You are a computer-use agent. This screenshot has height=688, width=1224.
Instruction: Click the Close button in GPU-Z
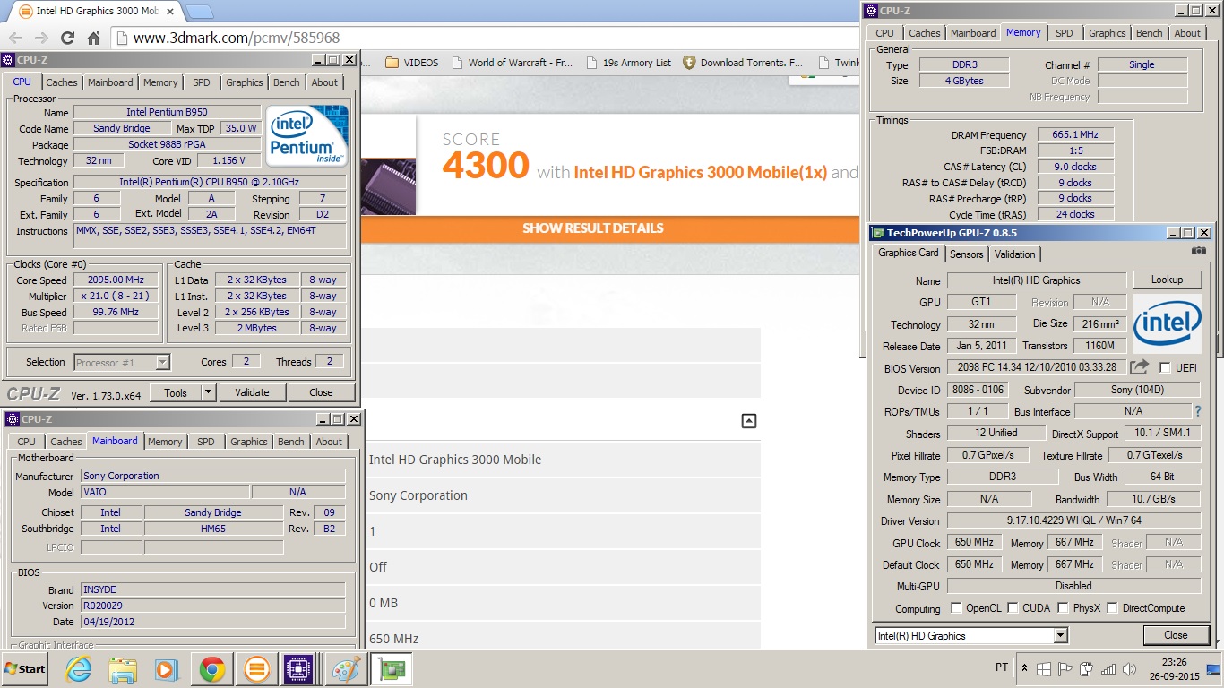tap(1176, 635)
